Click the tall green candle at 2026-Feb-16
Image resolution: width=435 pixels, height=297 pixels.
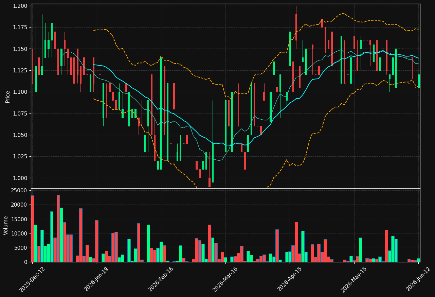tap(161, 113)
